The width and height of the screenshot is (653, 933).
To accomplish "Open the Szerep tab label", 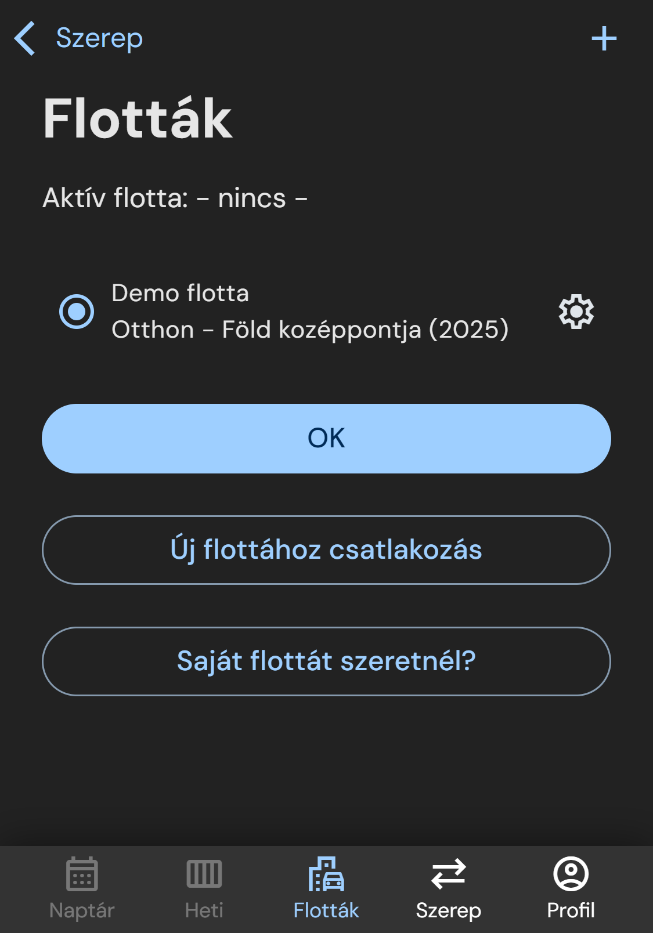I will (448, 910).
